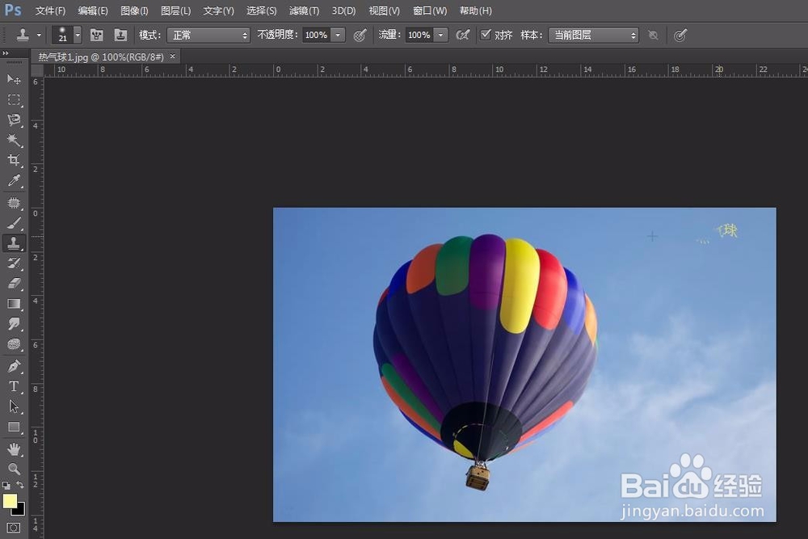Select the Horizontal Type tool
This screenshot has height=539, width=808.
(14, 386)
